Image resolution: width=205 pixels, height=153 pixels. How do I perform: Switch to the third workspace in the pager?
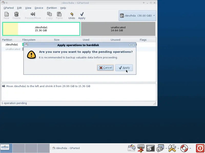click(31, 148)
